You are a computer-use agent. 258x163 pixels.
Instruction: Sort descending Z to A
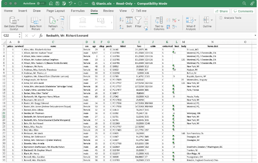(x=121, y=27)
